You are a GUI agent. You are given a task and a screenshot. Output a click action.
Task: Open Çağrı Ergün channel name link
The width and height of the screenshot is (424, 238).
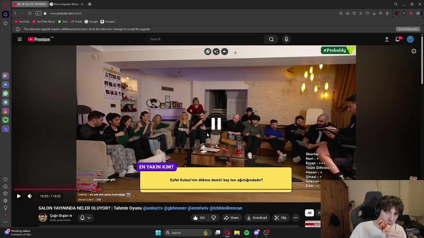59,216
